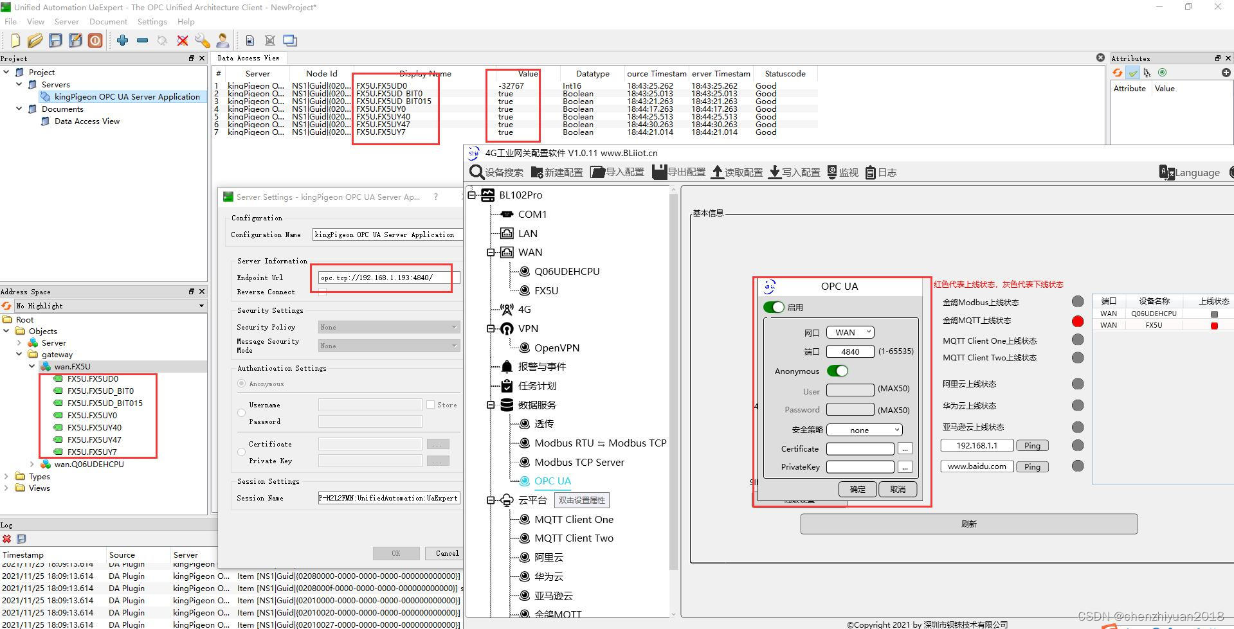Open the Language selector in gateway tool
1234x629 pixels.
tap(1190, 172)
